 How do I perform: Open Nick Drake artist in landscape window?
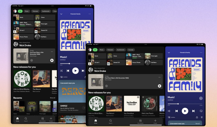(100, 71)
